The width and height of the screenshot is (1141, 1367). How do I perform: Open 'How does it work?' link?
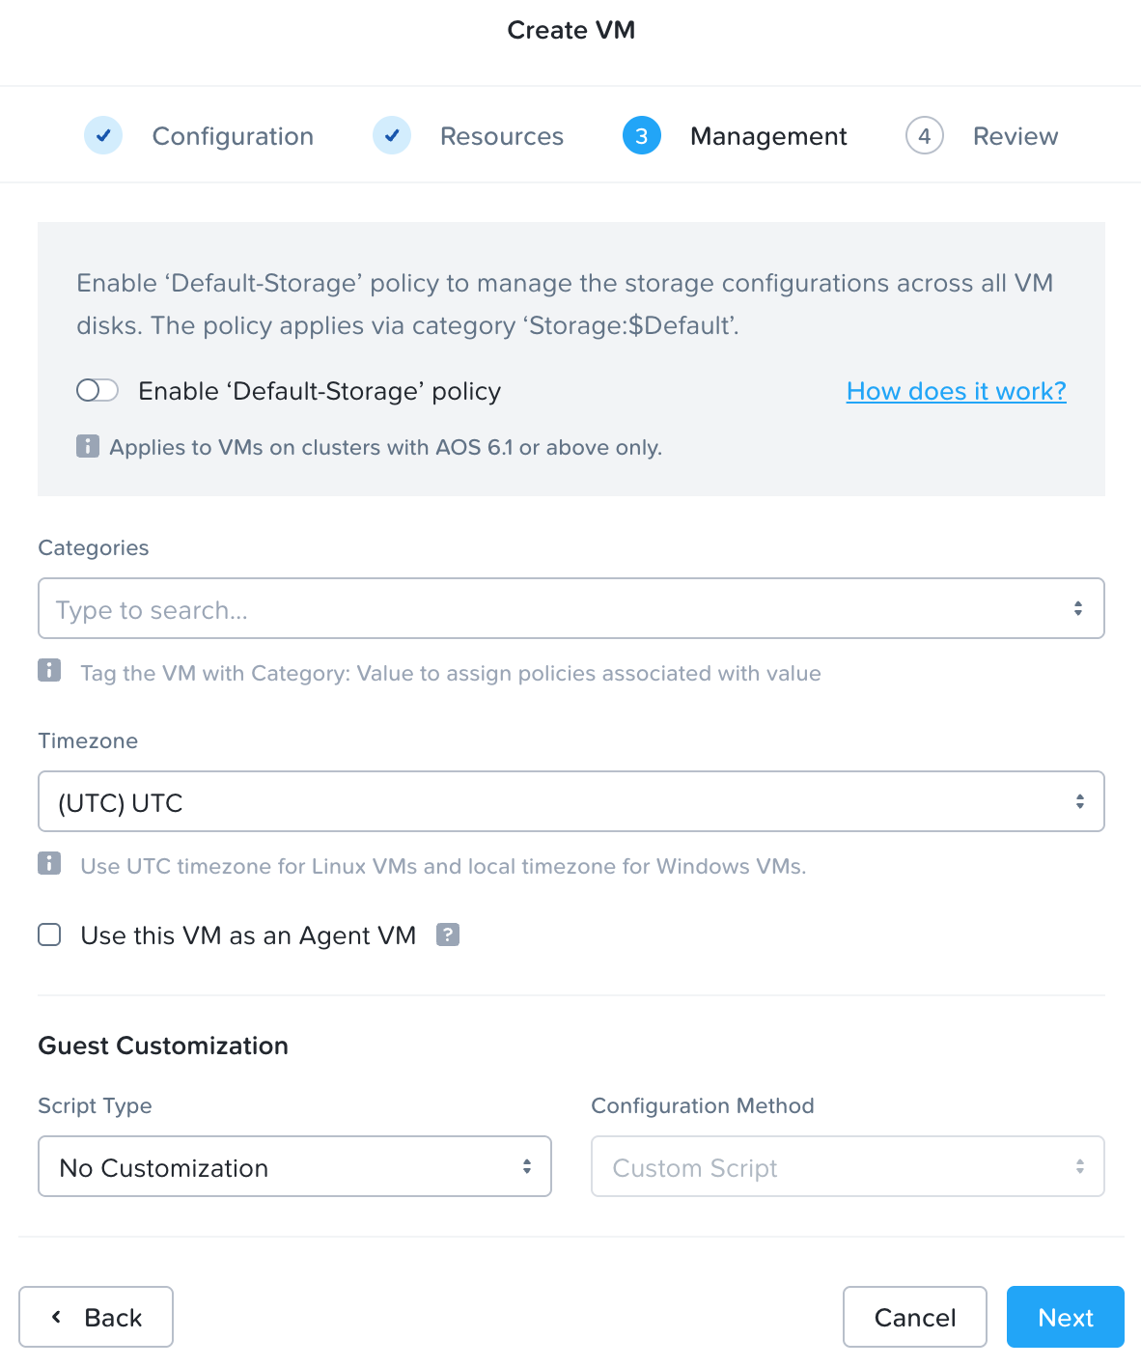click(956, 391)
